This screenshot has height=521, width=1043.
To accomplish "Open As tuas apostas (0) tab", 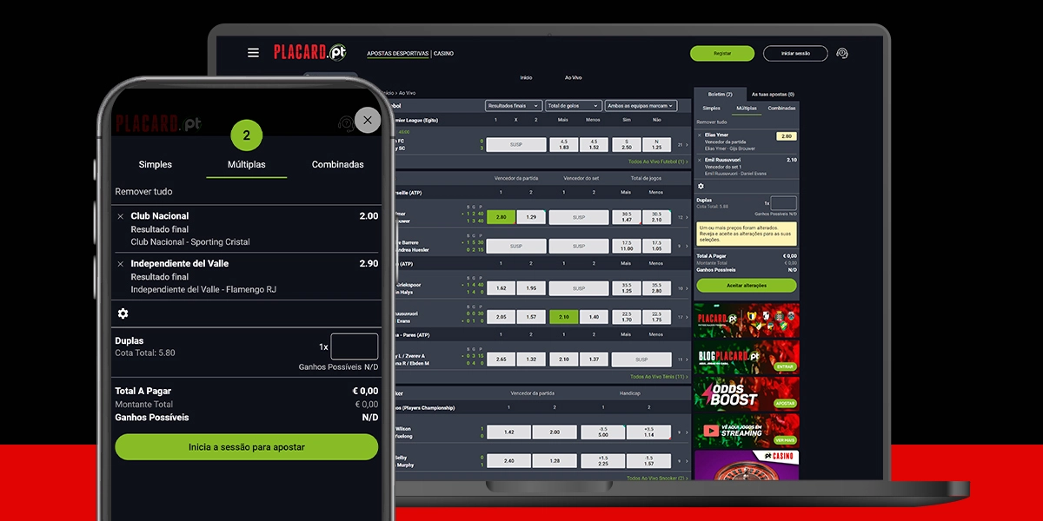I will point(773,94).
